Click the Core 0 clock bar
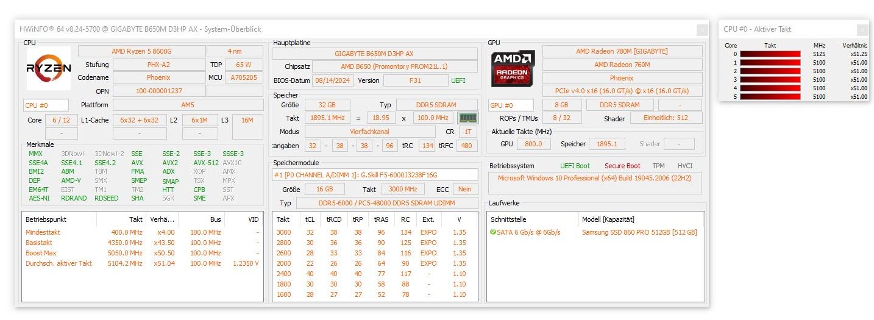874x320 pixels. (x=770, y=54)
